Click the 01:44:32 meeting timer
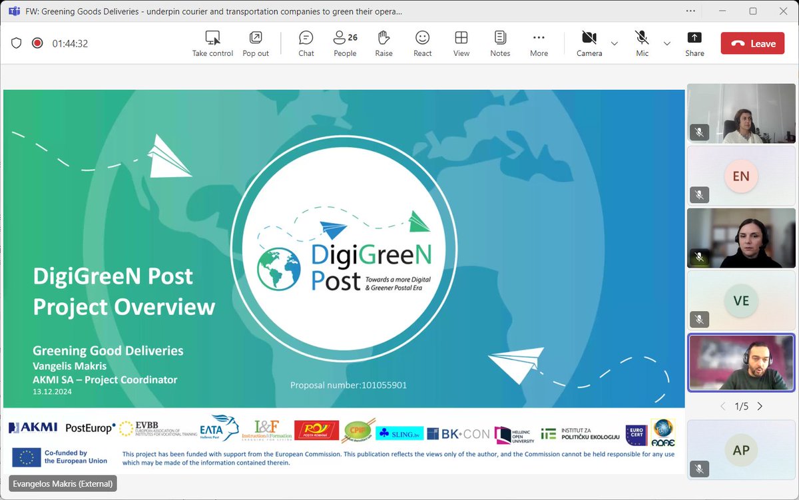 pyautogui.click(x=70, y=43)
